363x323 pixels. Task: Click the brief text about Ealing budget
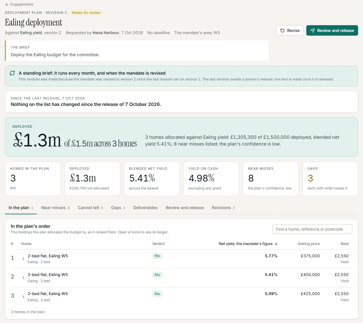pyautogui.click(x=55, y=55)
